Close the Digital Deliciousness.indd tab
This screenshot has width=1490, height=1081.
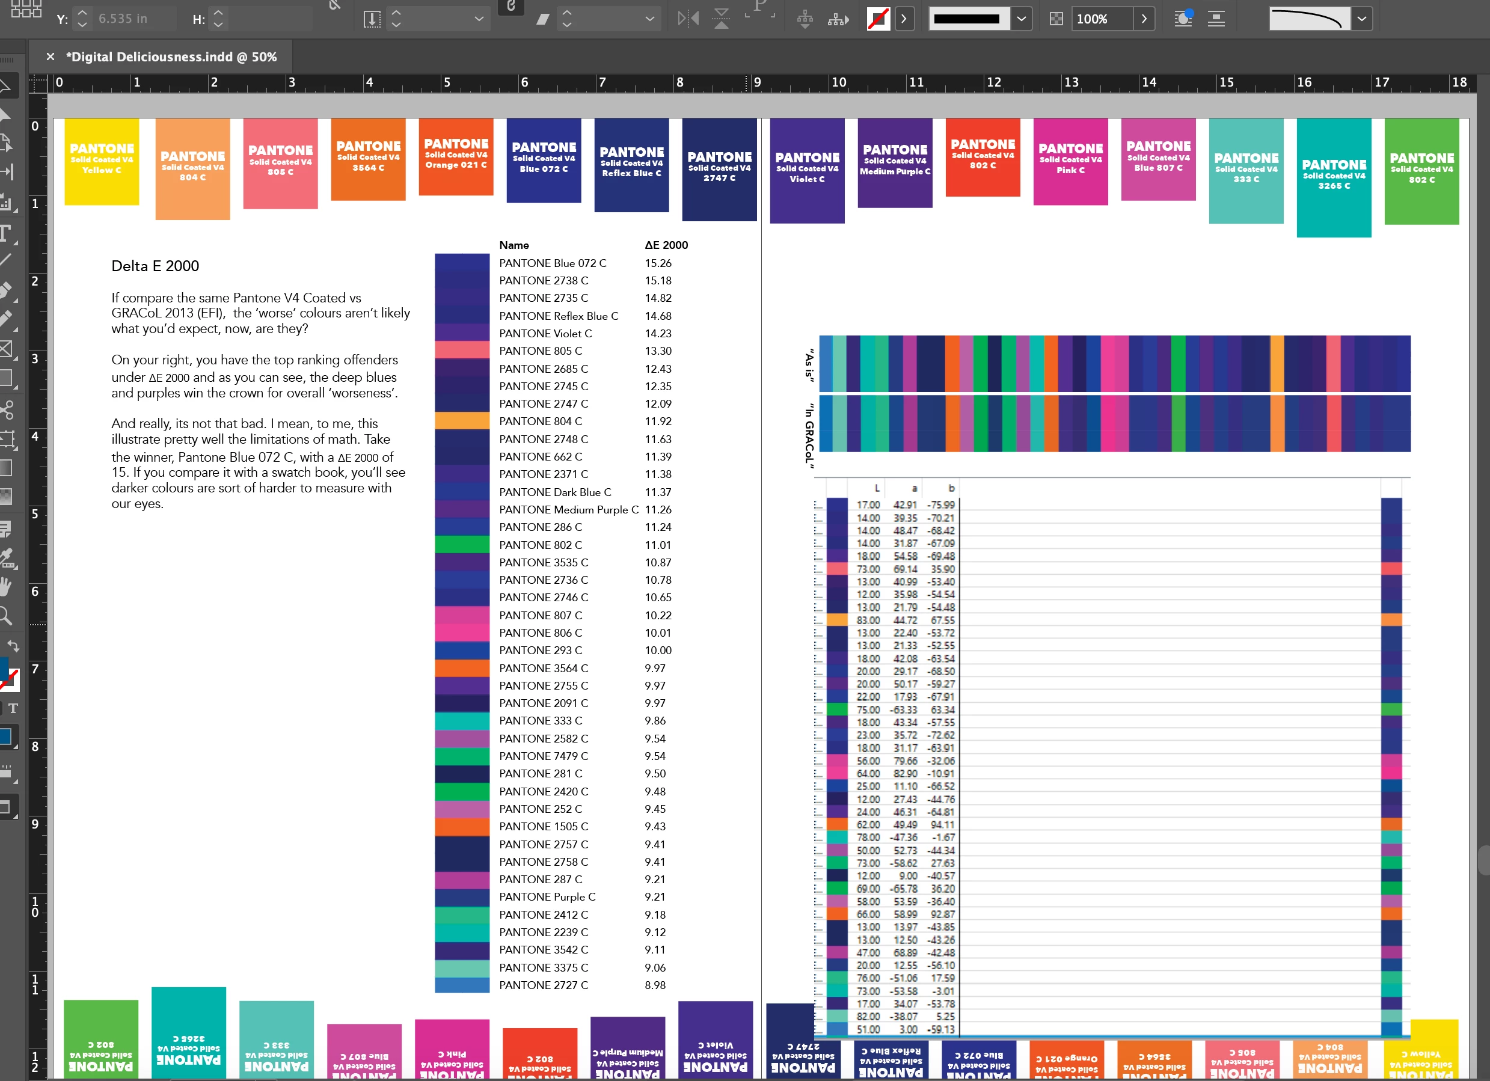point(50,57)
